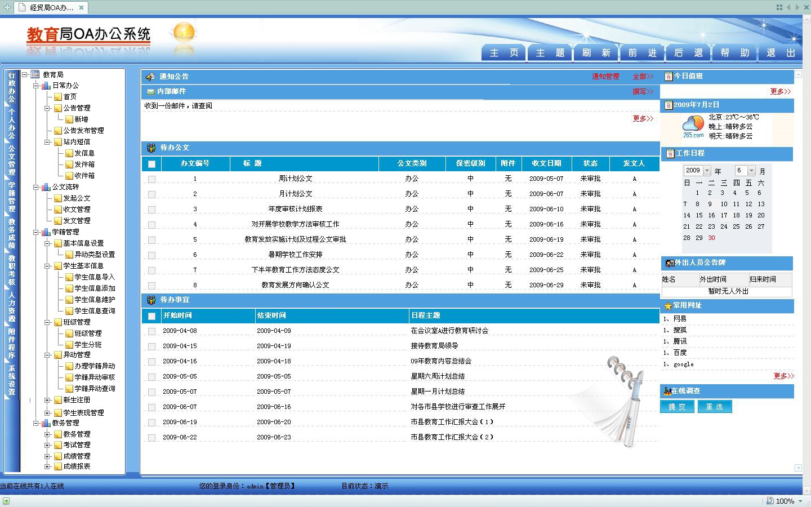
Task: Check the box for 周计划公文 row
Action: (151, 179)
